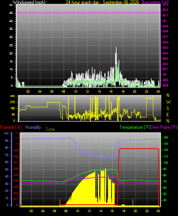The width and height of the screenshot is (178, 216).
Task: Click the '08' hour label under the windspeed chart
Action: pos(63,91)
